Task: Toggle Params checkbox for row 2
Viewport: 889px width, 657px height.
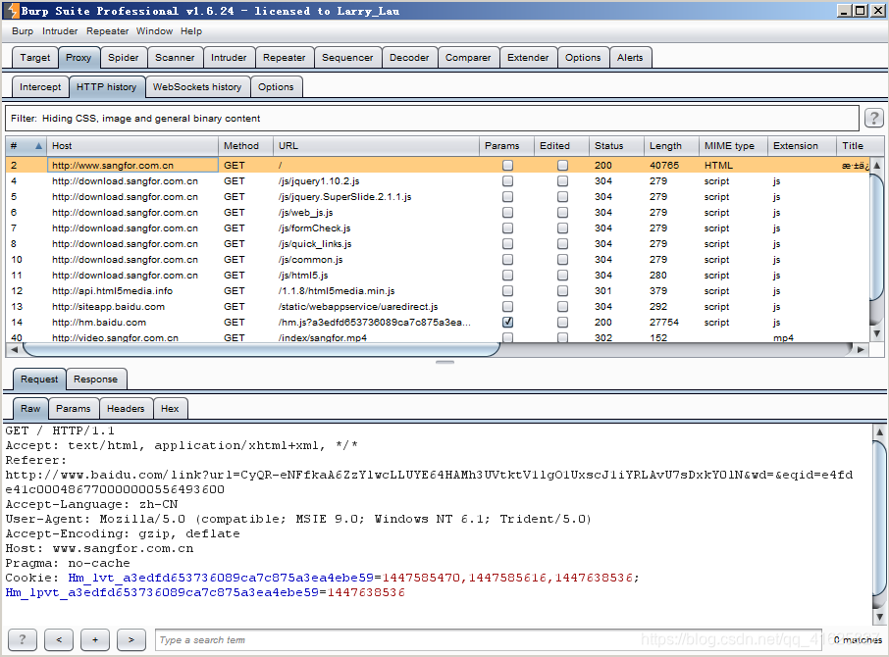Action: [x=507, y=166]
